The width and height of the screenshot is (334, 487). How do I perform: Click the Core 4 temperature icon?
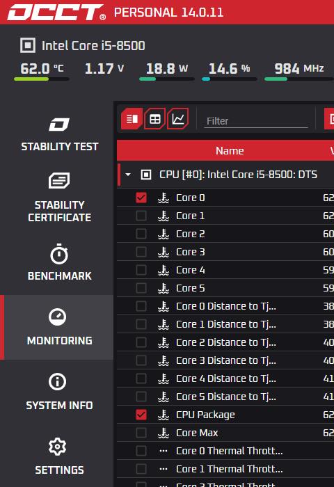(x=164, y=270)
